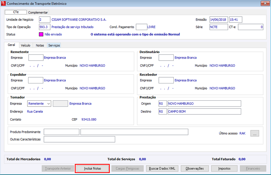The height and width of the screenshot is (175, 271).
Task: Click the Recebedor Empresa input field
Action: [x=166, y=80]
